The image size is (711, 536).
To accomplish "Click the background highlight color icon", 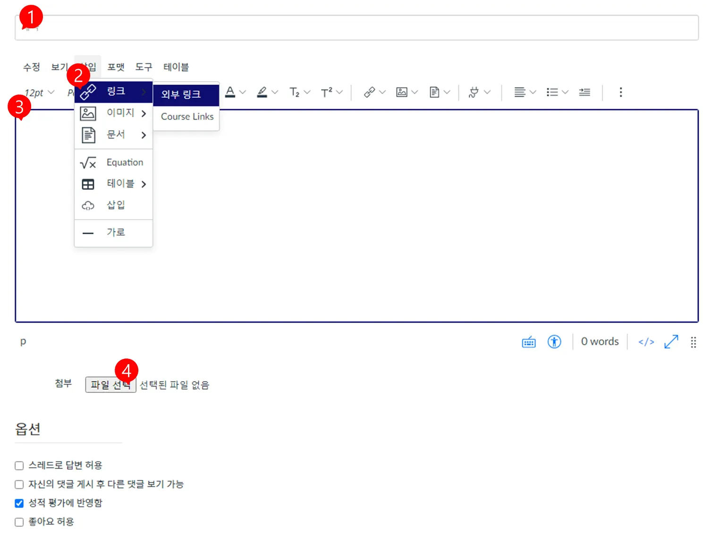I will (x=262, y=92).
